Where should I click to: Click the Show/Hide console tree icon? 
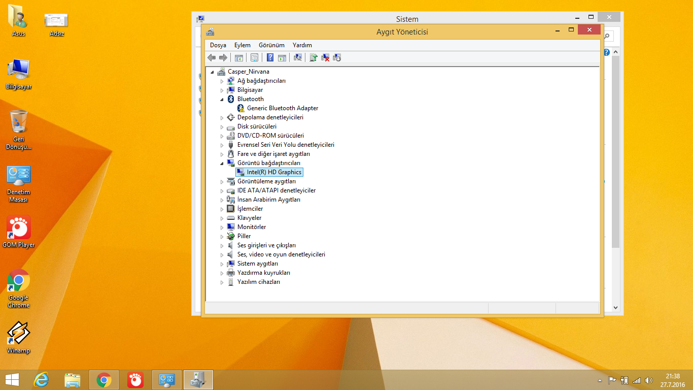click(x=238, y=57)
